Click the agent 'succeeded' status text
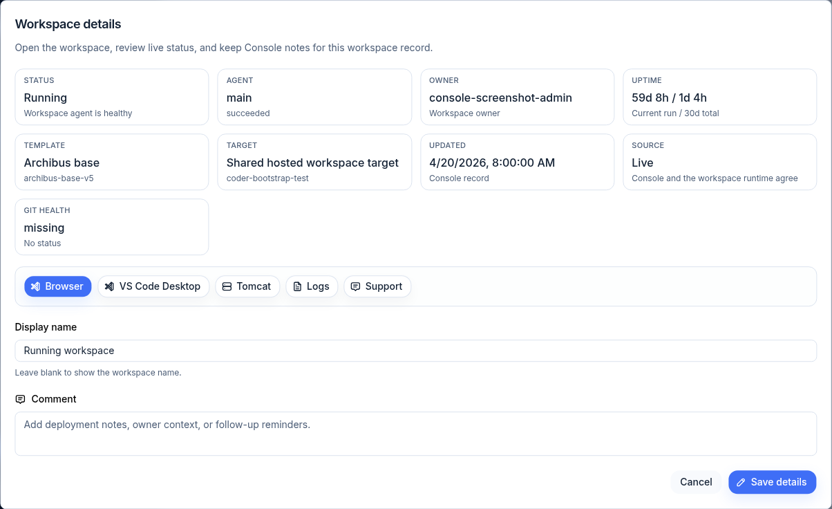832x509 pixels. coord(248,113)
